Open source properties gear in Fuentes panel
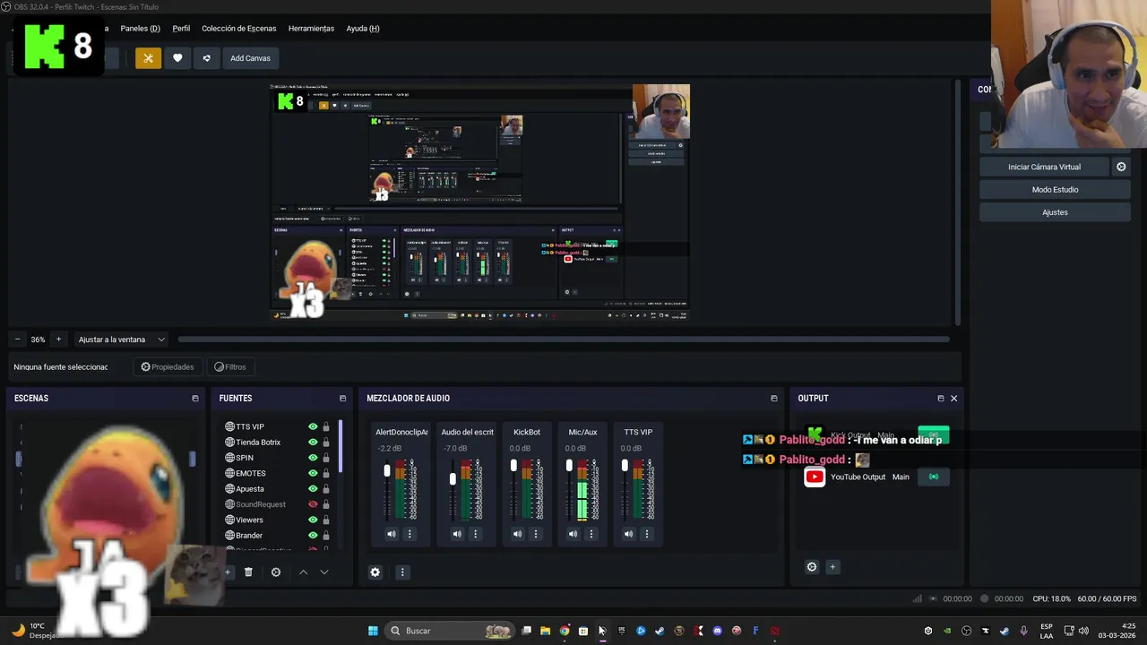 276,572
